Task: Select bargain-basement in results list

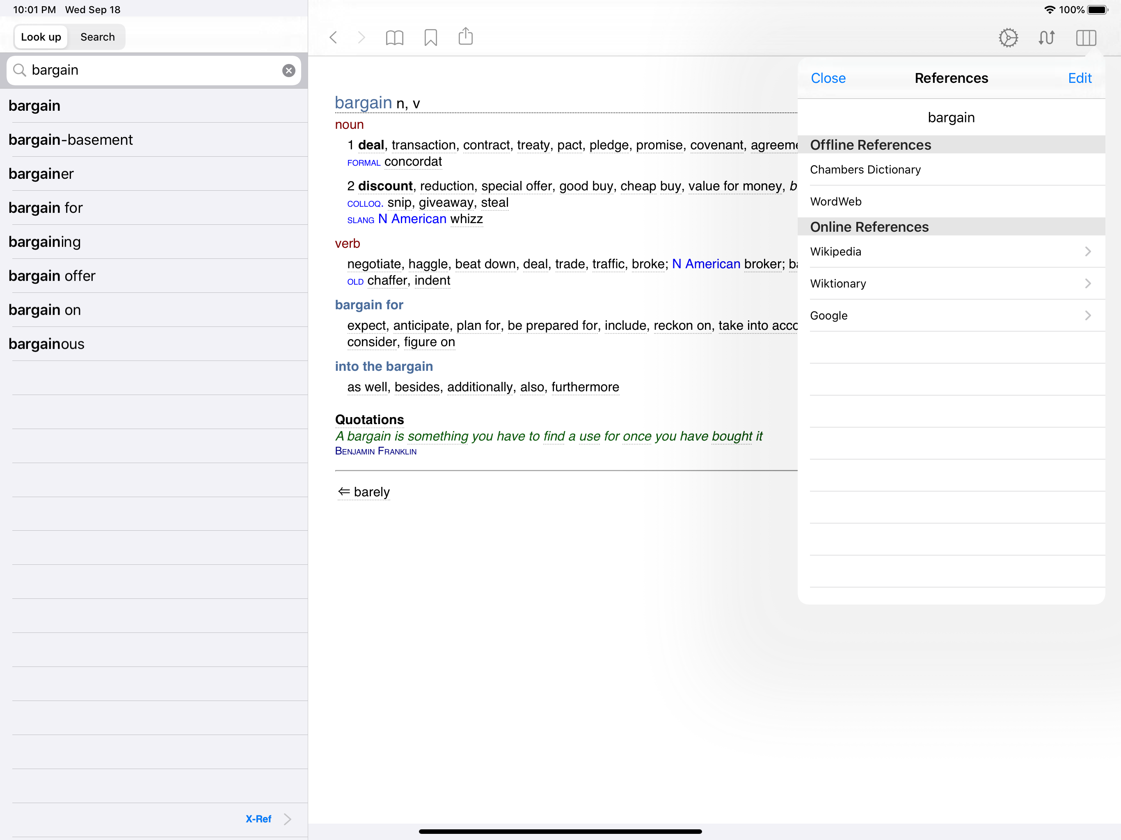Action: click(71, 140)
